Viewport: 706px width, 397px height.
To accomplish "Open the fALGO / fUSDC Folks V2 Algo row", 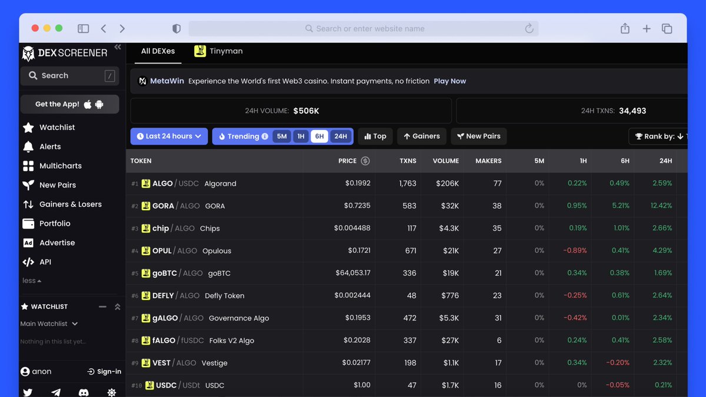I will tap(407, 341).
